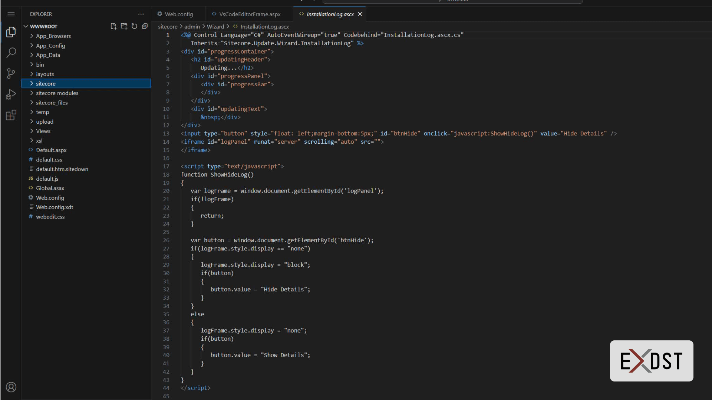Open the Accounts icon at sidebar bottom
Image resolution: width=712 pixels, height=400 pixels.
click(x=11, y=387)
